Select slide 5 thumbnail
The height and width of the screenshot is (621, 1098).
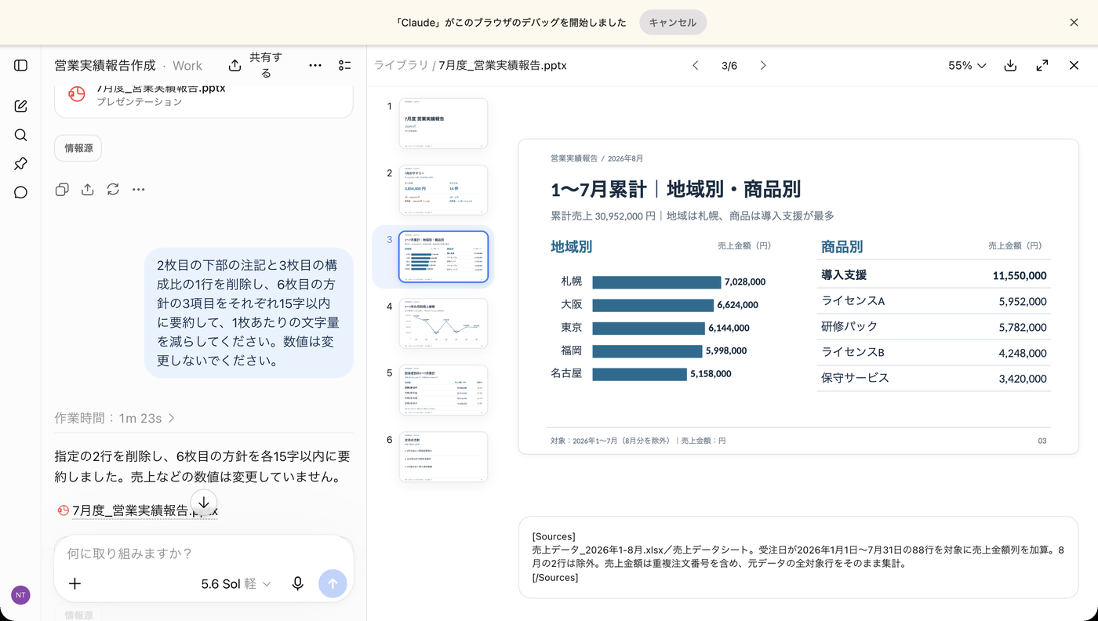443,390
